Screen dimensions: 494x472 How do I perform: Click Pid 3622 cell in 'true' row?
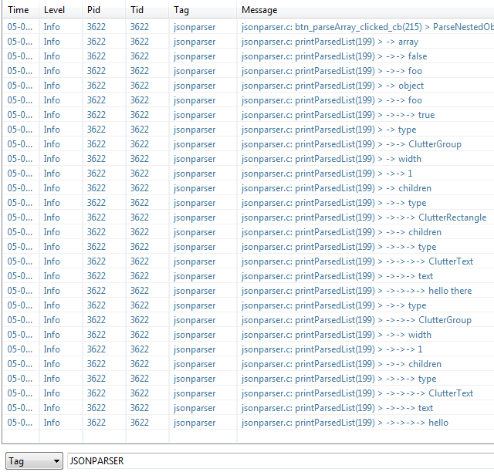[96, 115]
